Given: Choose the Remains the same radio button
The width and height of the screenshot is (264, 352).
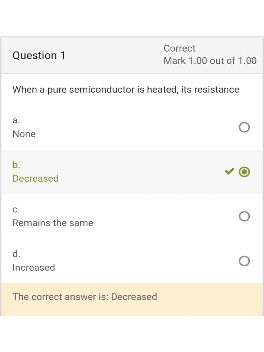Looking at the screenshot, I should tap(244, 217).
